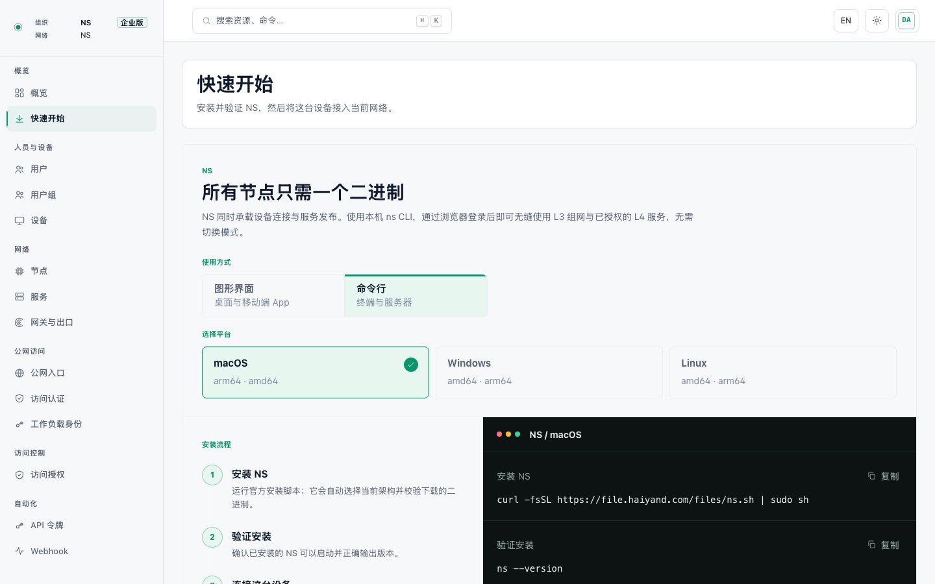Image resolution: width=935 pixels, height=584 pixels.
Task: Click the green status dot near 组织
Action: (x=18, y=27)
